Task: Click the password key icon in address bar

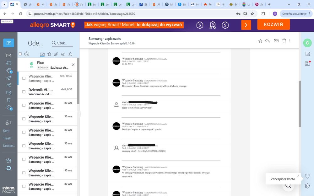Action: (238, 13)
